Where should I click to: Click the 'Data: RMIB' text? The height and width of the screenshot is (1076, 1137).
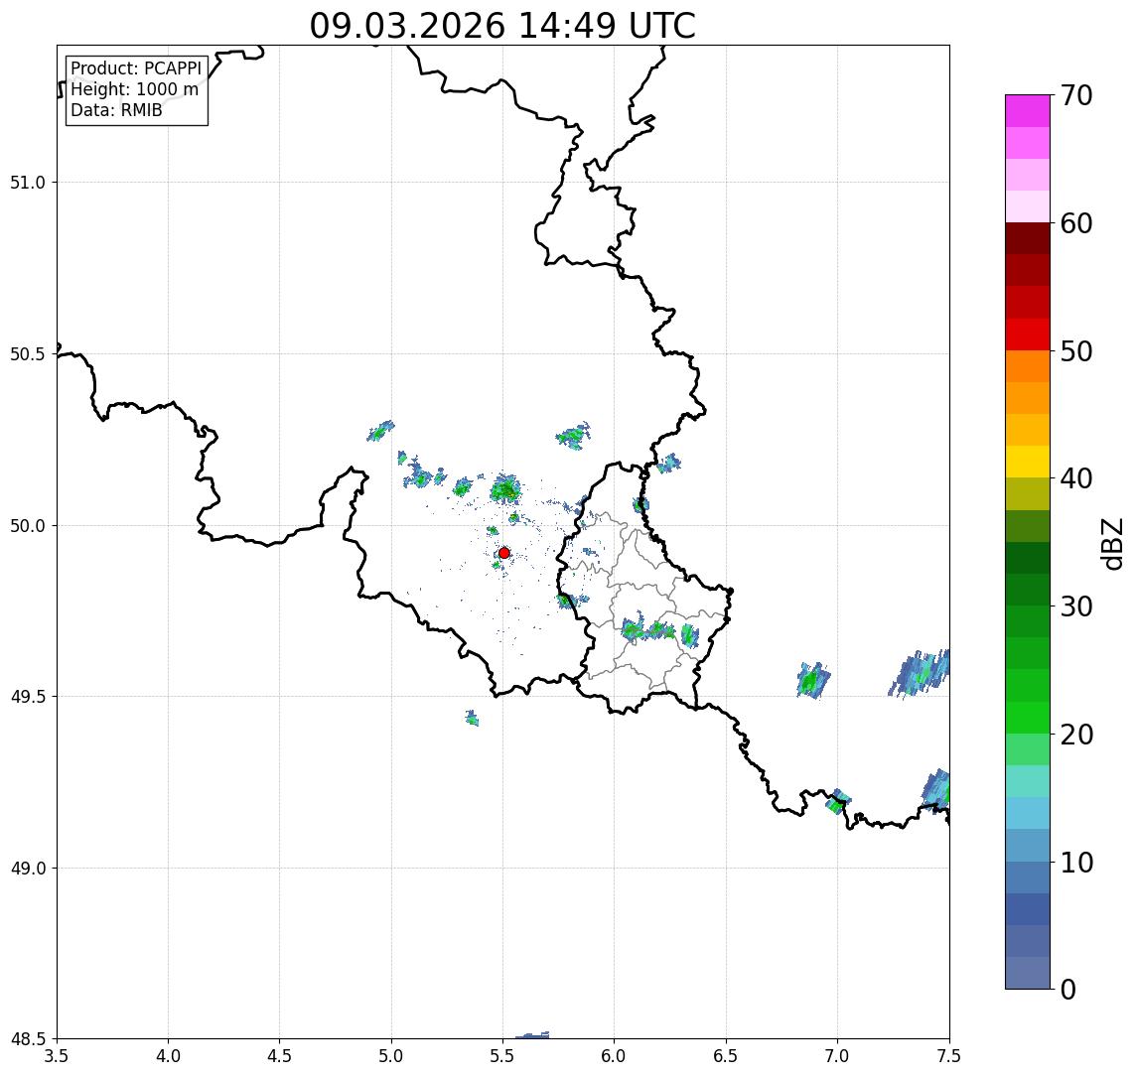click(x=116, y=110)
